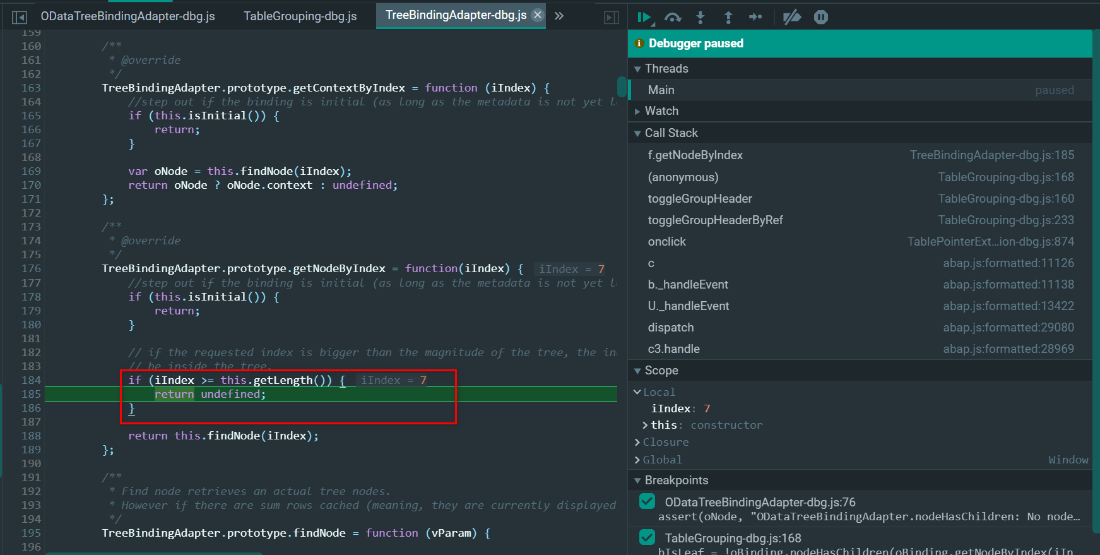Uncheck ODataTreeBindingAdapter-dbg.js:76 breakpoint
This screenshot has width=1100, height=555.
[647, 501]
